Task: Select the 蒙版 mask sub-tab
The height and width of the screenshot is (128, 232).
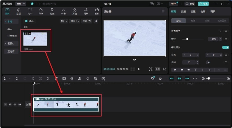Action: 207,21
